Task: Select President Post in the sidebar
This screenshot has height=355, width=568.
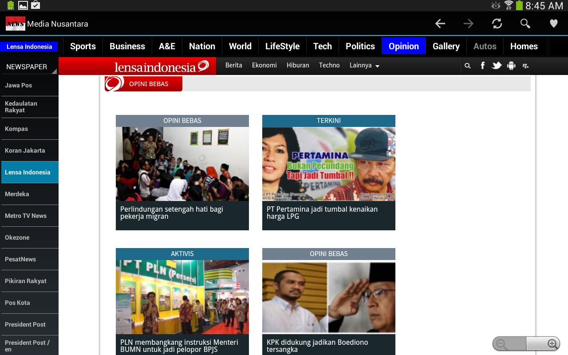Action: coord(29,324)
